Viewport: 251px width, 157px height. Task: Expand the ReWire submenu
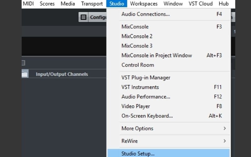(x=169, y=141)
